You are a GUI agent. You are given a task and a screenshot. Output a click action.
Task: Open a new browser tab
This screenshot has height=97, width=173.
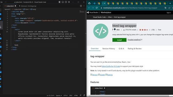coord(170,4)
